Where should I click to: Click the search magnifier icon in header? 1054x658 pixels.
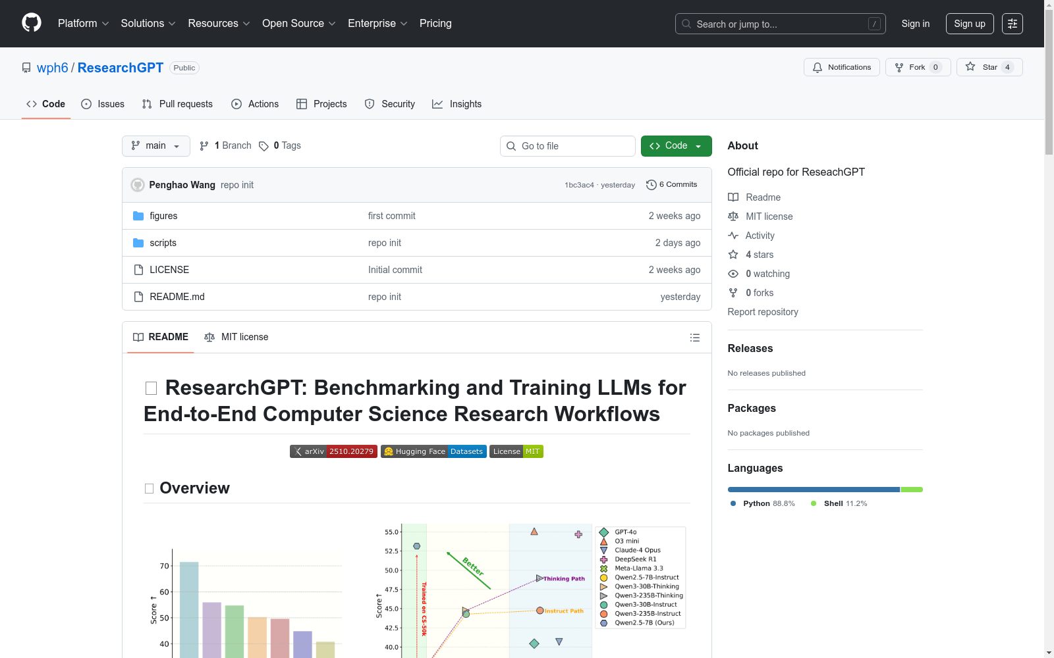pos(686,24)
